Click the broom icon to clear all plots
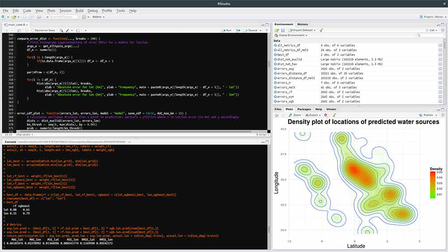This screenshot has height=252, width=448. (x=334, y=115)
